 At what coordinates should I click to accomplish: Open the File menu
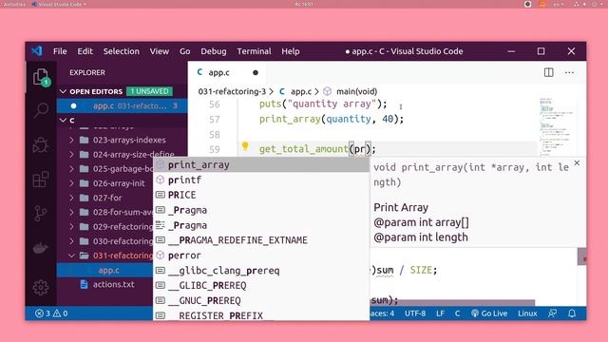60,51
